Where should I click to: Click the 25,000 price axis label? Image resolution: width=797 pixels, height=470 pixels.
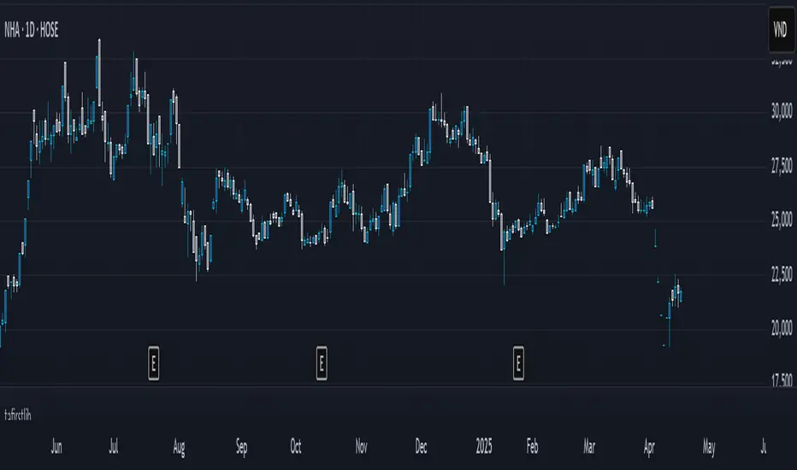(x=782, y=220)
